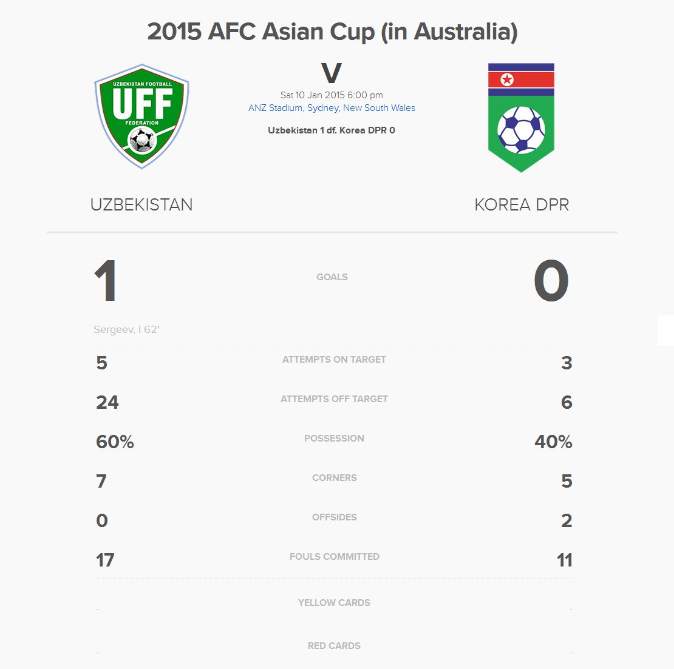The width and height of the screenshot is (674, 669).
Task: Click the CORNERS stat label
Action: pos(334,478)
